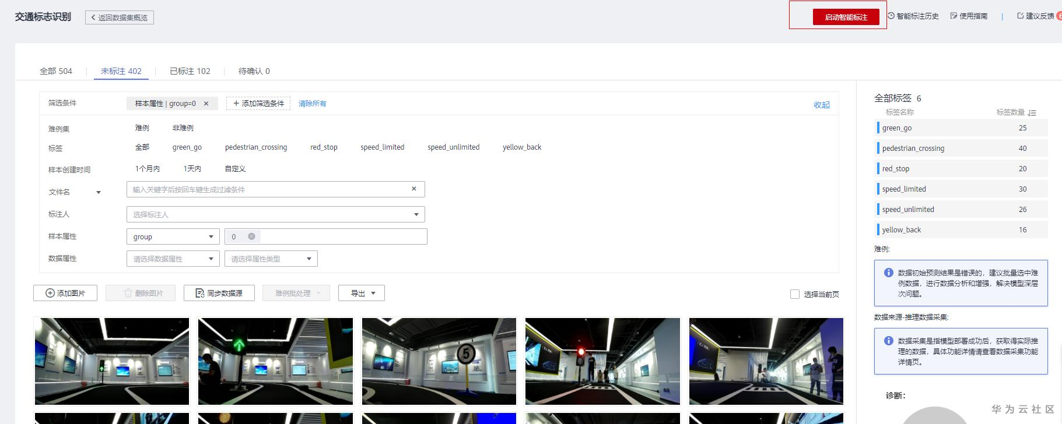Choose the 1个月内 creation time filter

(148, 169)
